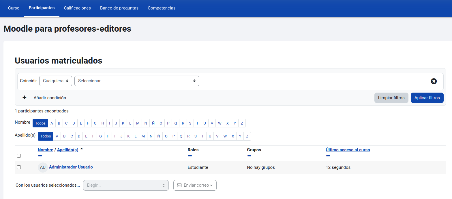The height and width of the screenshot is (199, 452).
Task: Switch to the Competencias tab
Action: (x=162, y=8)
